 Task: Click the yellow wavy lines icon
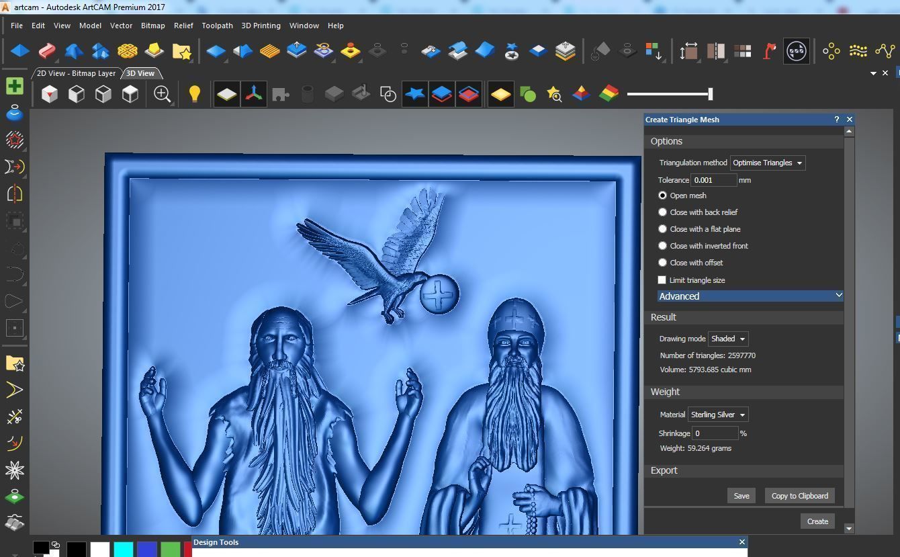[858, 51]
